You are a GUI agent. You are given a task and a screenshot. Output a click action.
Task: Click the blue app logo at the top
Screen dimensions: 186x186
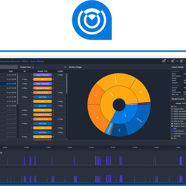(x=92, y=20)
